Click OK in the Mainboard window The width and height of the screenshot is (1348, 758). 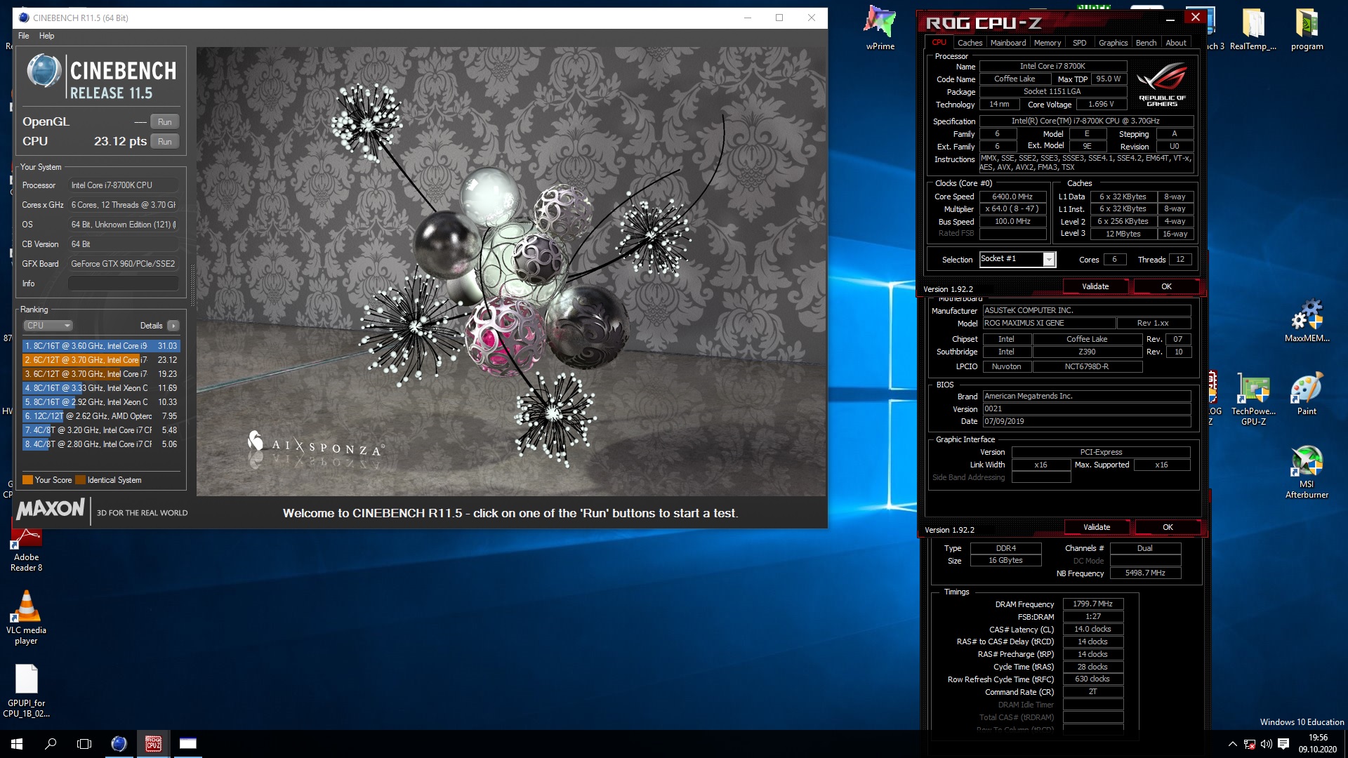click(x=1168, y=527)
